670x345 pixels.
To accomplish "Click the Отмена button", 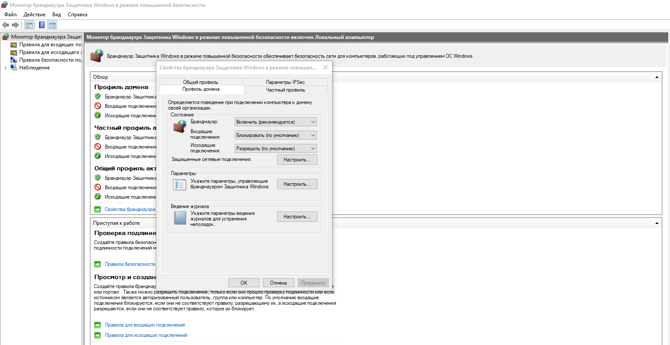I will point(278,283).
